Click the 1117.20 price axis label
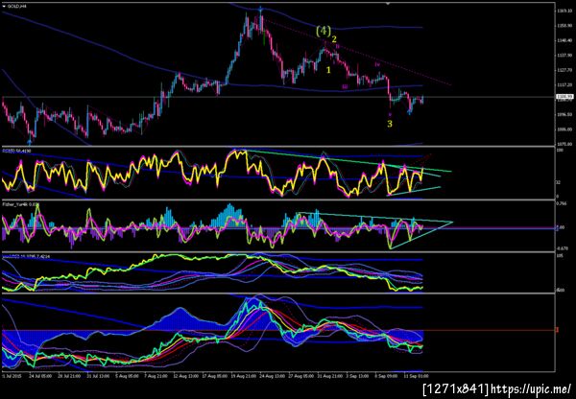Screen dimensions: 576x399 click(x=563, y=84)
